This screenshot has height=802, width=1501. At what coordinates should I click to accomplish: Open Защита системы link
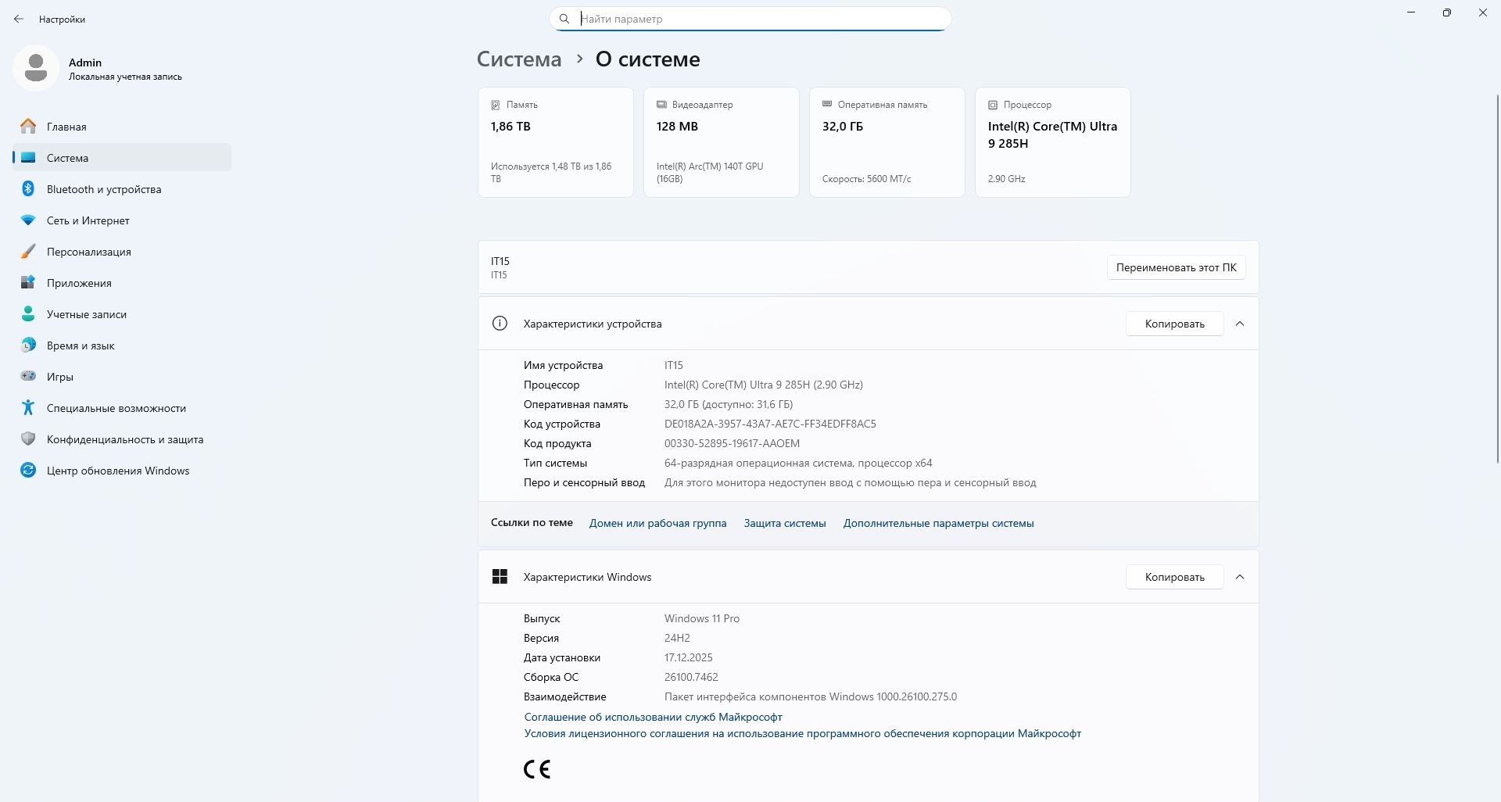click(785, 523)
